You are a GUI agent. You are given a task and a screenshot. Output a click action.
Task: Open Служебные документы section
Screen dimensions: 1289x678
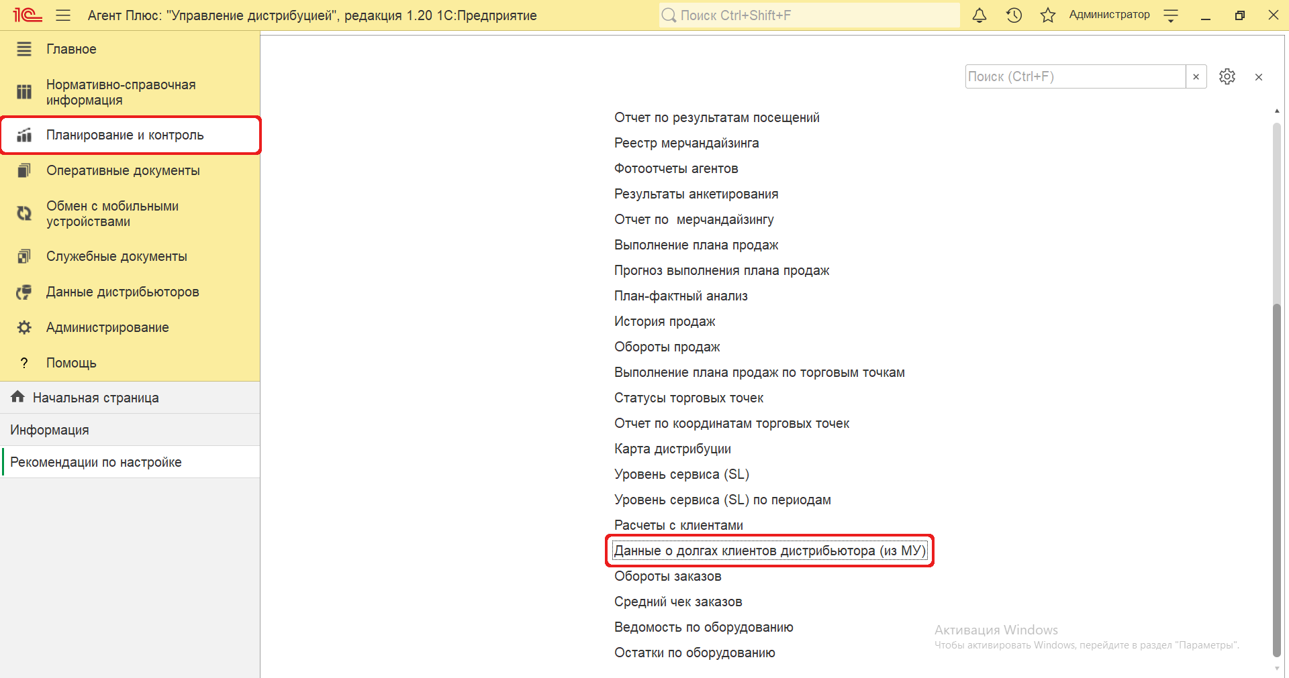130,256
